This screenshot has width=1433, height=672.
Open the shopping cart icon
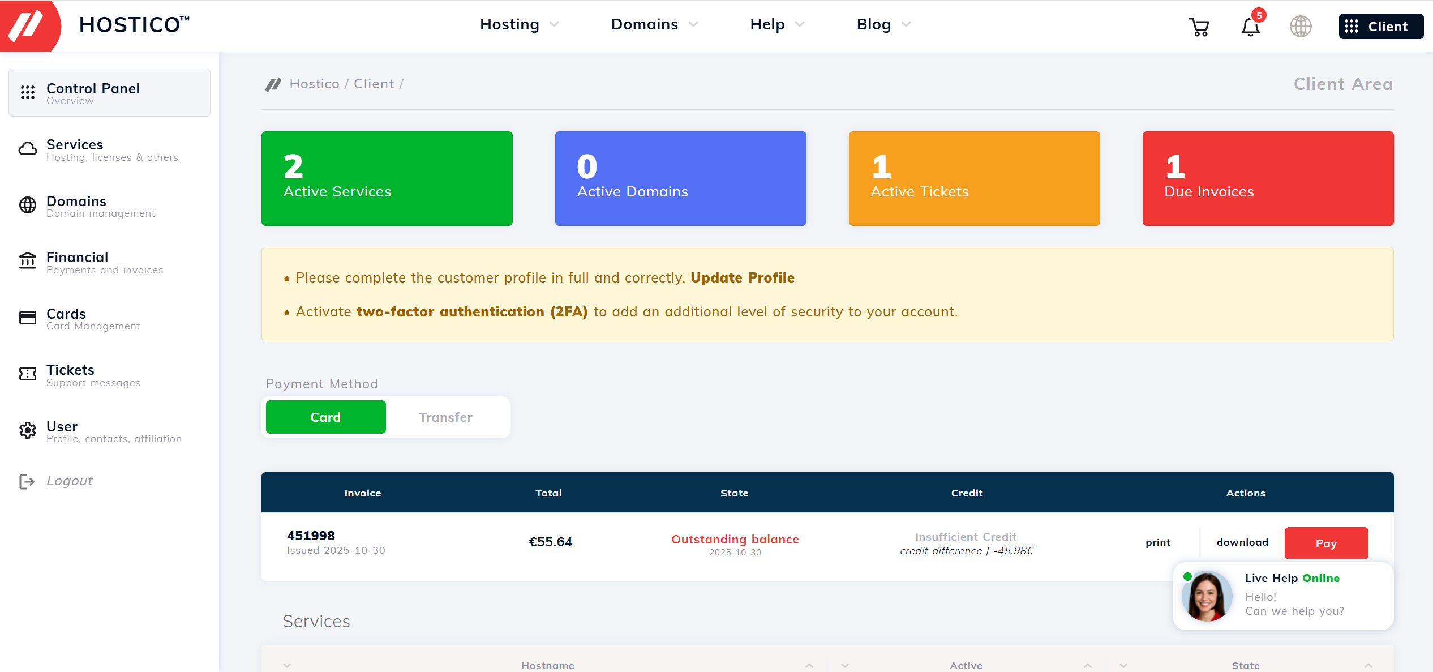click(1199, 27)
